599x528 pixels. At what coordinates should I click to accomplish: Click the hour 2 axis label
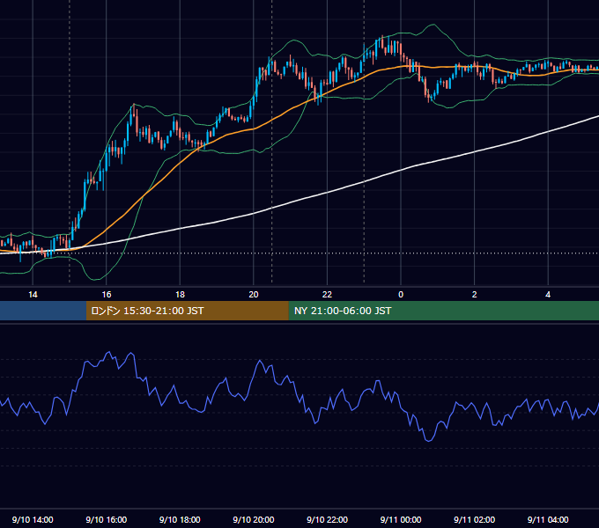(475, 295)
